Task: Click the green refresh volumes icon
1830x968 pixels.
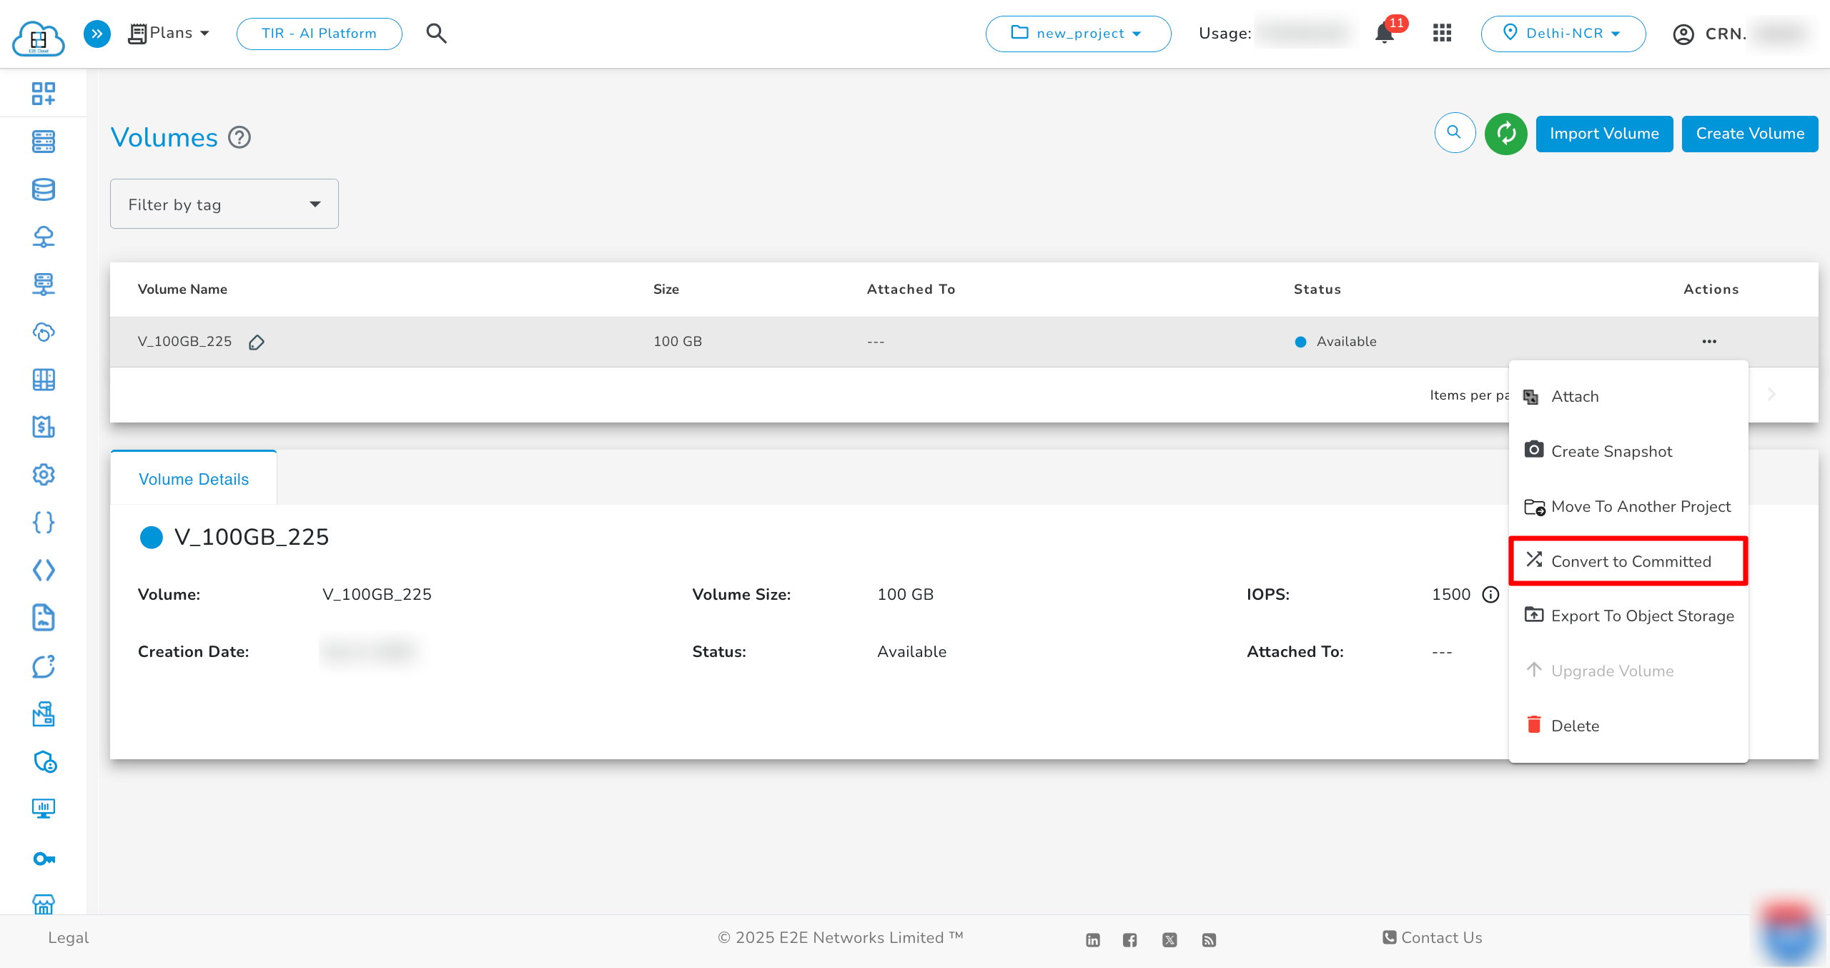Action: pyautogui.click(x=1505, y=134)
